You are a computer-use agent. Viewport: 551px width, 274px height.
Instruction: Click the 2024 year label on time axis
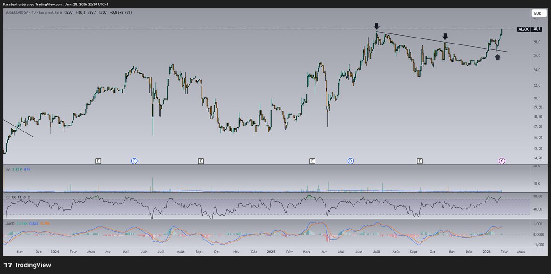[55, 252]
